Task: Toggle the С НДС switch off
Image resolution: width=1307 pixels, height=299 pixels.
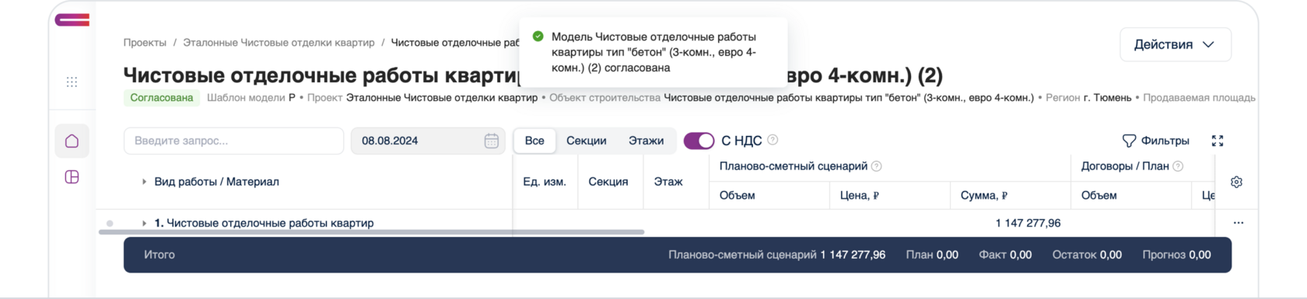Action: (x=699, y=141)
